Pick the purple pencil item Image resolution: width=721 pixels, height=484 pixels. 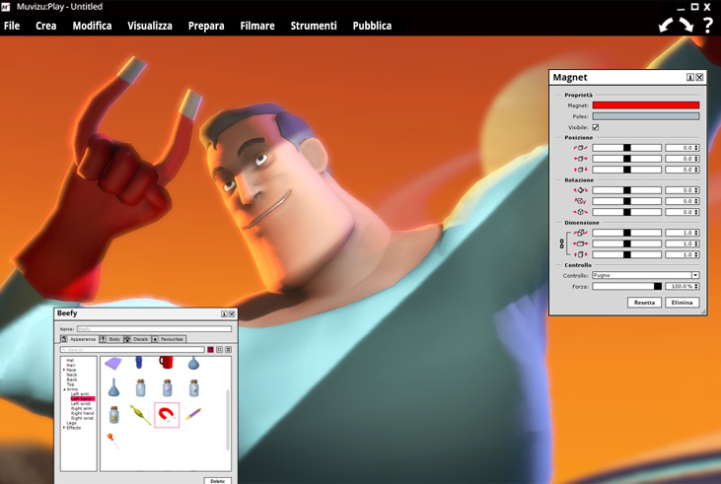click(193, 414)
